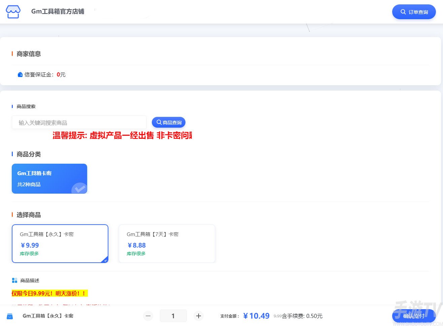Click the checkmark badge on Gm工具箱卡密 category
Screen dimensions: 443x326
[x=79, y=189]
